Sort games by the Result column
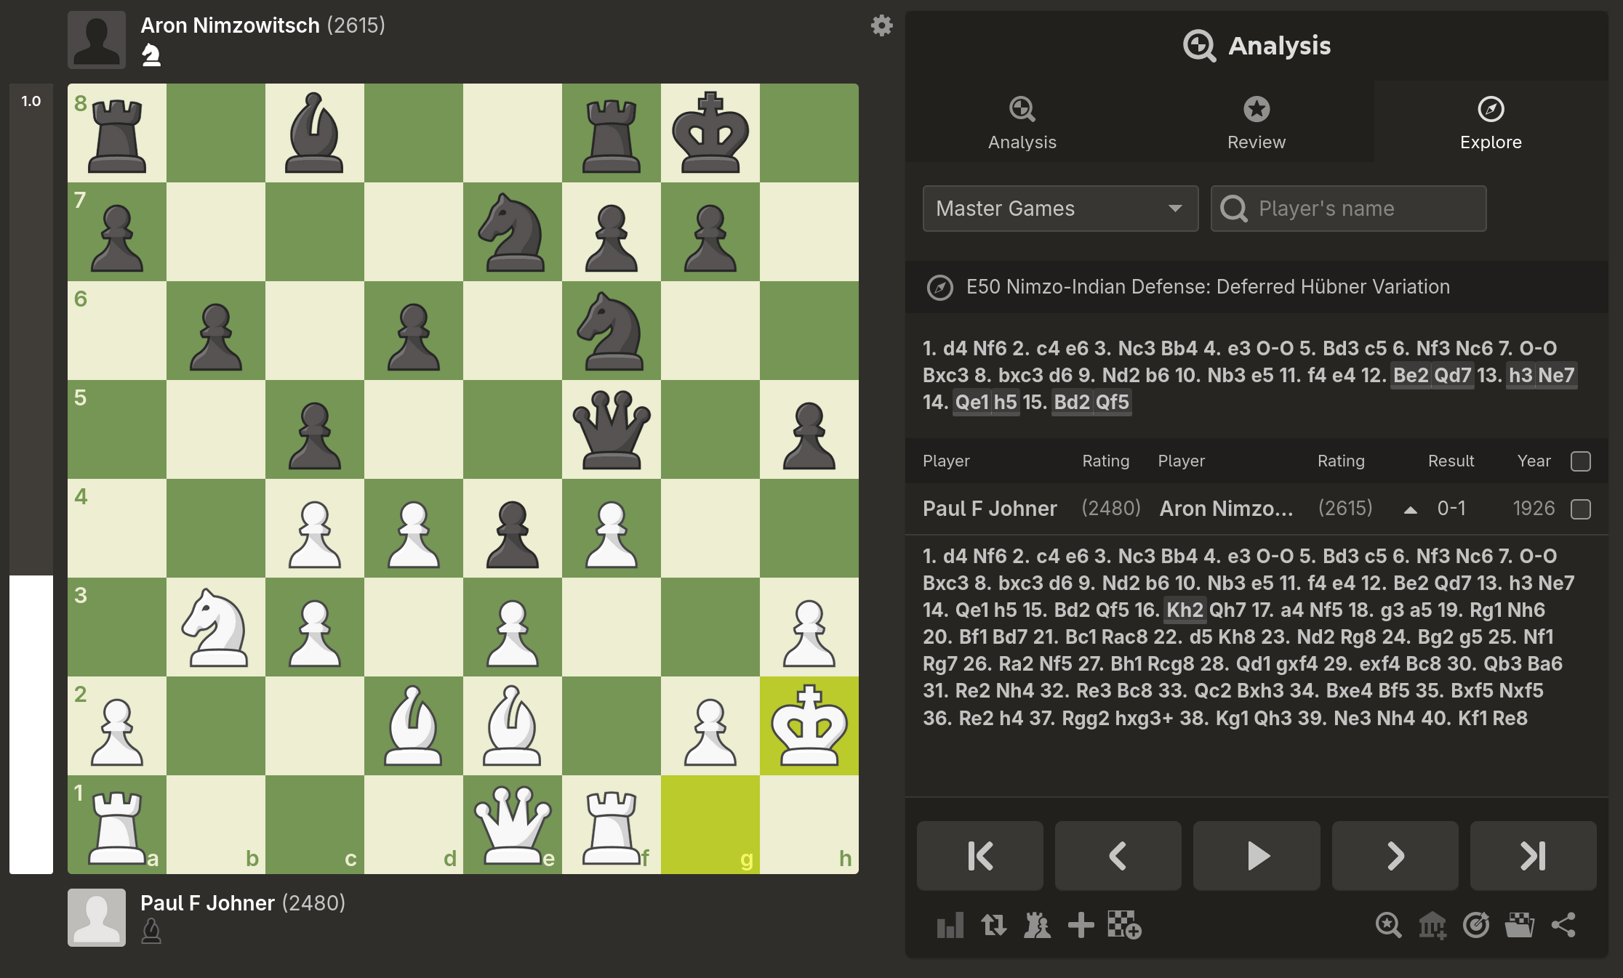This screenshot has height=978, width=1623. [1451, 461]
